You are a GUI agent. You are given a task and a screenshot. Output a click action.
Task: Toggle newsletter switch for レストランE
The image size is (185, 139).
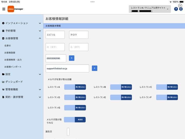coord(121,97)
